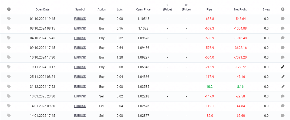Open the EURUSD link on the 04.10.2024 15:45 row
This screenshot has height=120, width=290.
pyautogui.click(x=80, y=38)
